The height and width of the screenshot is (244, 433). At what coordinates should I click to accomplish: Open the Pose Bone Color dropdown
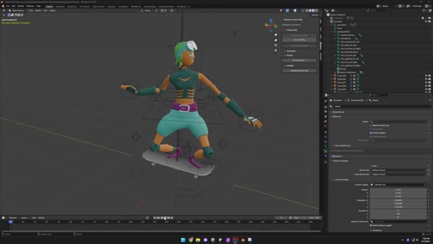click(x=398, y=174)
